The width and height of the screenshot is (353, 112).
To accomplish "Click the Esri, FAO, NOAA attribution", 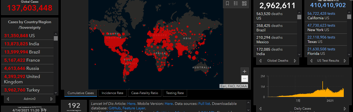I will click(x=233, y=86).
